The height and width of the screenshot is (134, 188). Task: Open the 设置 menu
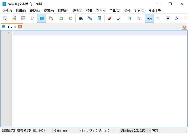89,11
